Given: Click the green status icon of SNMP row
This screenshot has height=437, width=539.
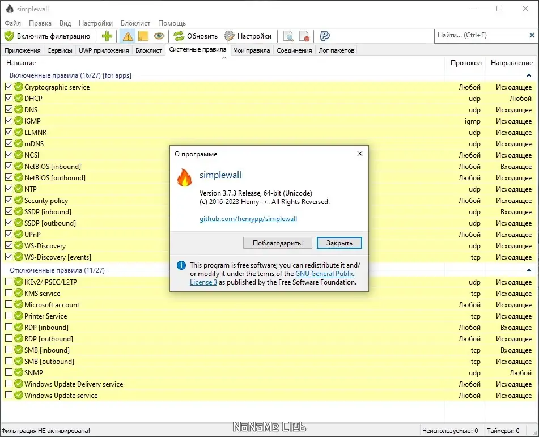Looking at the screenshot, I should point(19,372).
